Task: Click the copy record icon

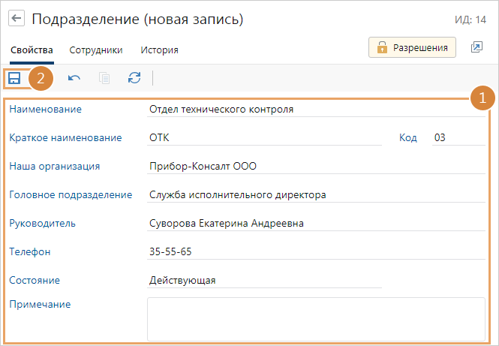Action: [x=104, y=77]
